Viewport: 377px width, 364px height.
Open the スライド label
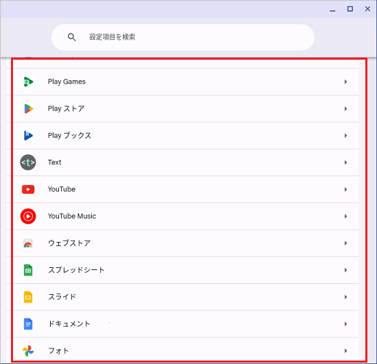tap(62, 297)
